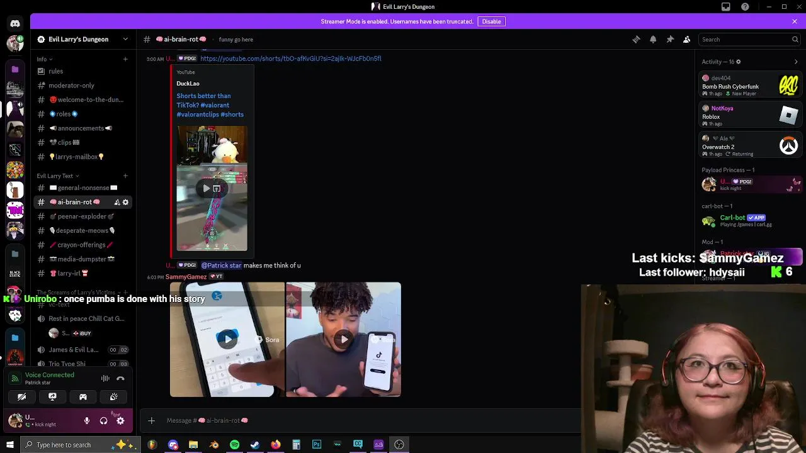Click the @Patrick star mention
The image size is (806, 453).
[x=221, y=266]
